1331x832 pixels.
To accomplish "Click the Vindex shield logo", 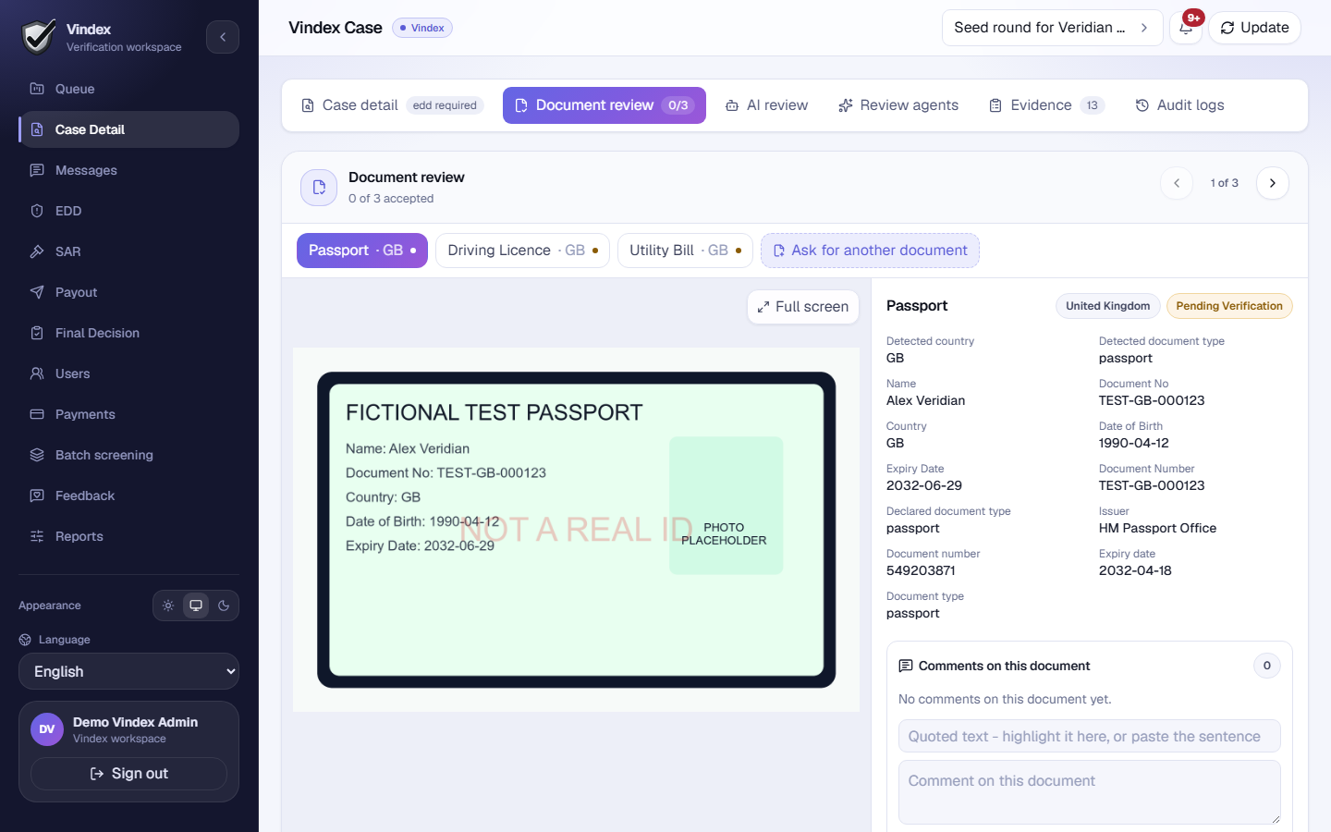I will [x=38, y=37].
